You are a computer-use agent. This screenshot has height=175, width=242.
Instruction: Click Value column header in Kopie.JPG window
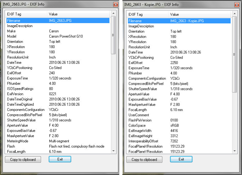(x=199, y=14)
